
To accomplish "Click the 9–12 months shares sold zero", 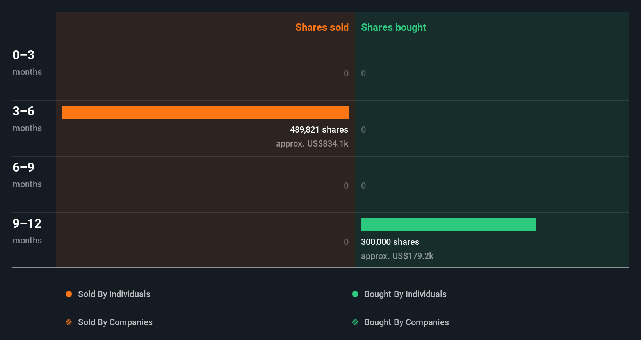I will 346,242.
